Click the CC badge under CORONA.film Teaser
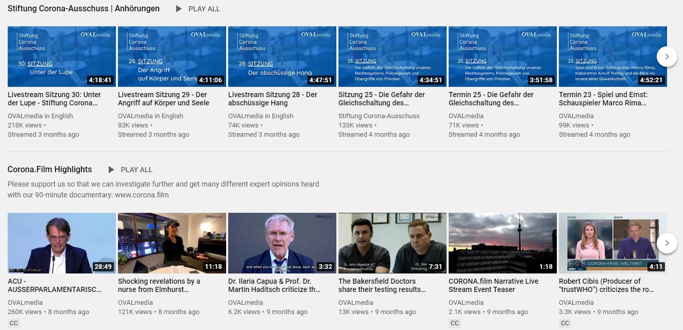The image size is (683, 330). [x=455, y=323]
